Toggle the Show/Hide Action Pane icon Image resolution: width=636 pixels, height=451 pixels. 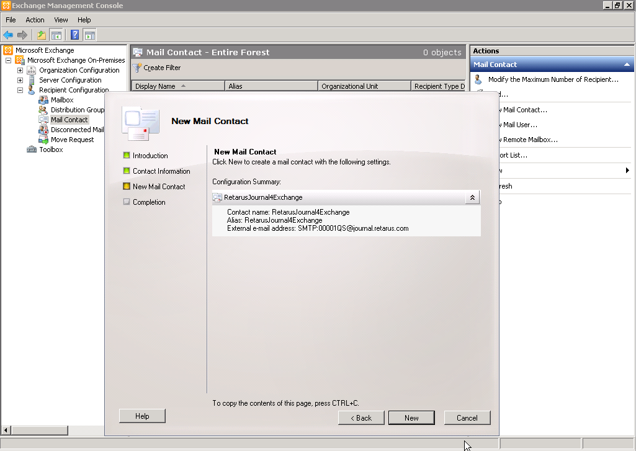[x=90, y=35]
